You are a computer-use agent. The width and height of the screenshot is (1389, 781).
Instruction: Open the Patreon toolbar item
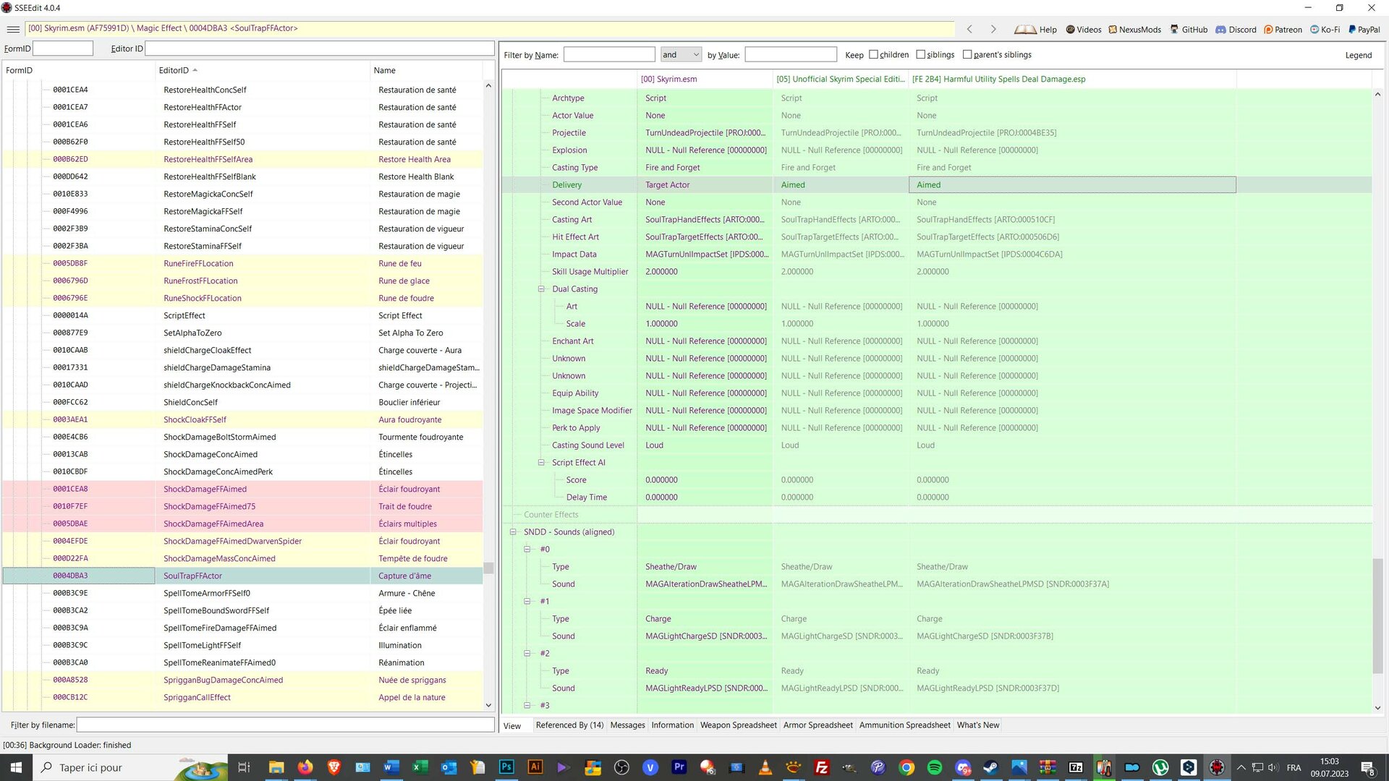point(1283,30)
